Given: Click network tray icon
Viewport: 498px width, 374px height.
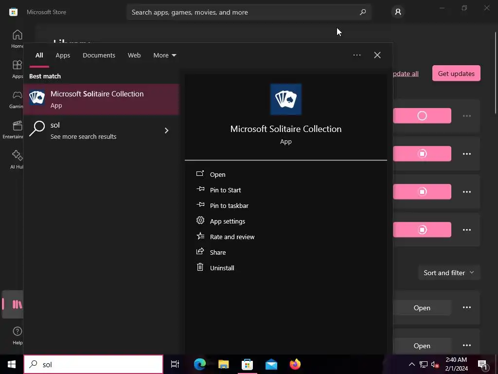Looking at the screenshot, I should [424, 364].
